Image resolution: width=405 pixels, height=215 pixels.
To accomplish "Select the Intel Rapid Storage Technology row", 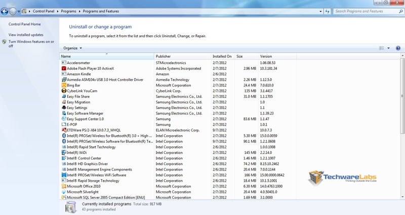I will [178, 181].
